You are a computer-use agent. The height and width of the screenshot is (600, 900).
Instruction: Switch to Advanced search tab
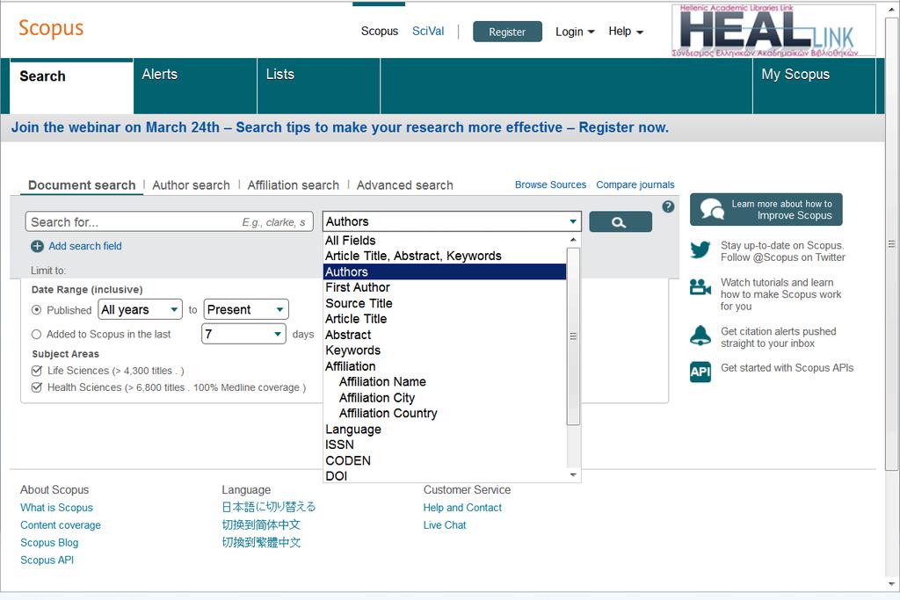click(404, 185)
